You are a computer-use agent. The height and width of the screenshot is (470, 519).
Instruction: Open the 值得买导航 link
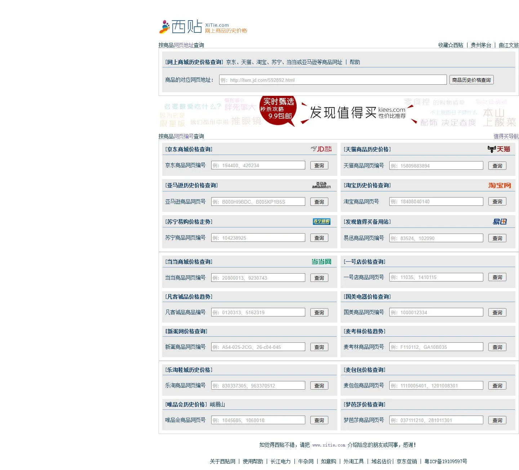(506, 136)
